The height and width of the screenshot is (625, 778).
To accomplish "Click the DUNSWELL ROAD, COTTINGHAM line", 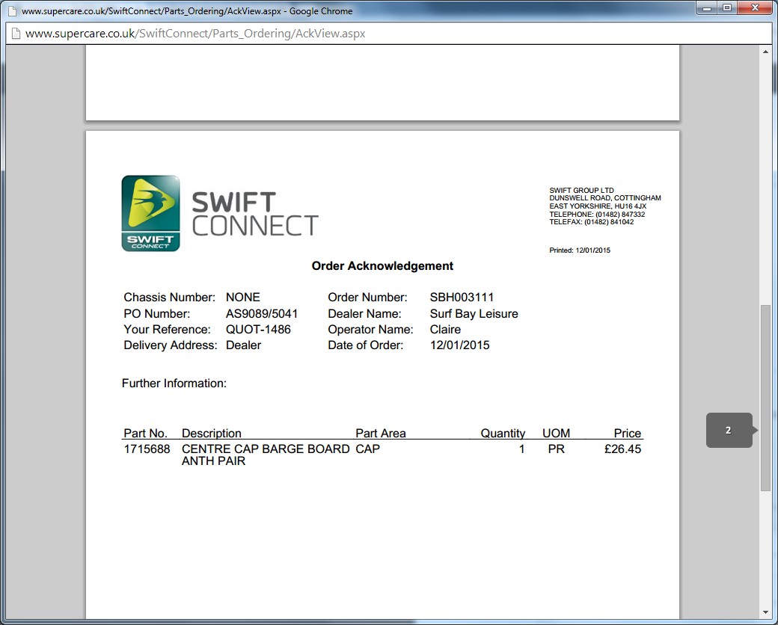I will click(605, 198).
